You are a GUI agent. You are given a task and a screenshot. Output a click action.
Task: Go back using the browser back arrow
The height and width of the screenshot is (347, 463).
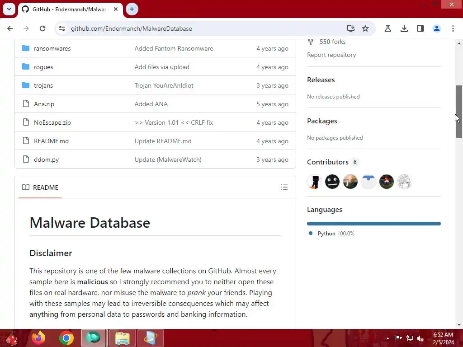tap(10, 28)
